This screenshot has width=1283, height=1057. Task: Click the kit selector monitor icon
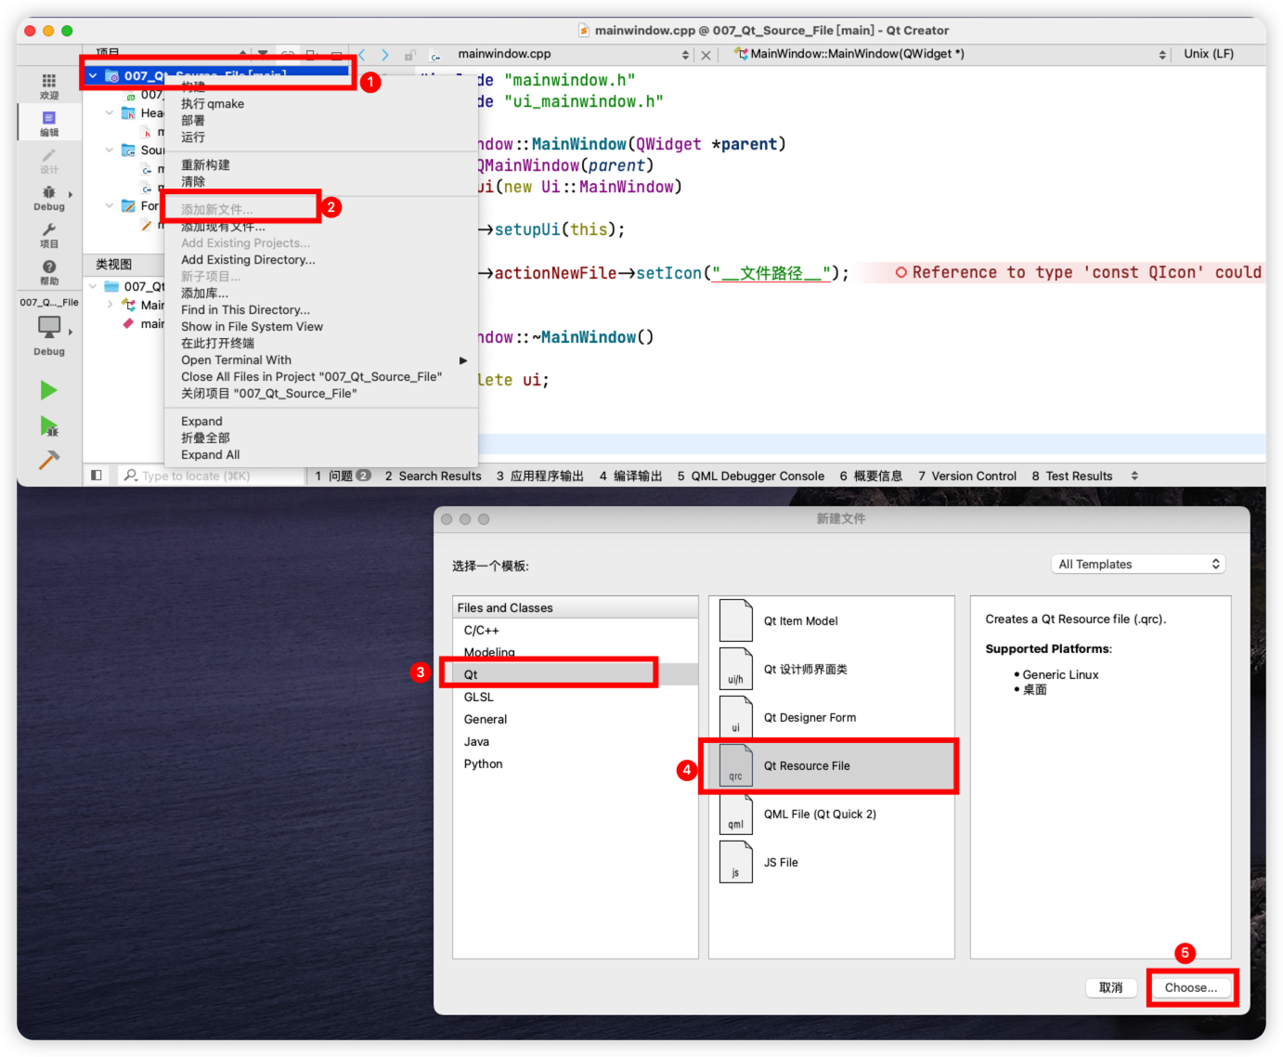[x=49, y=328]
